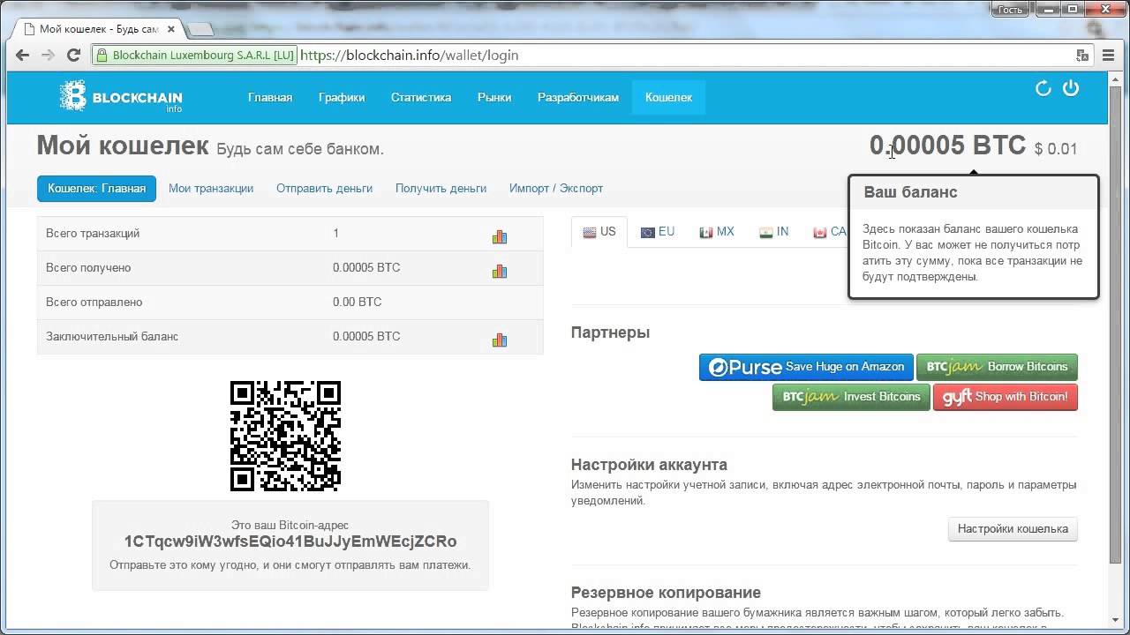Click the Bitcoin address 1CTqcw9iW3wfsEQio41BuJJyEmWEcjZCRo
This screenshot has width=1130, height=635.
(290, 542)
